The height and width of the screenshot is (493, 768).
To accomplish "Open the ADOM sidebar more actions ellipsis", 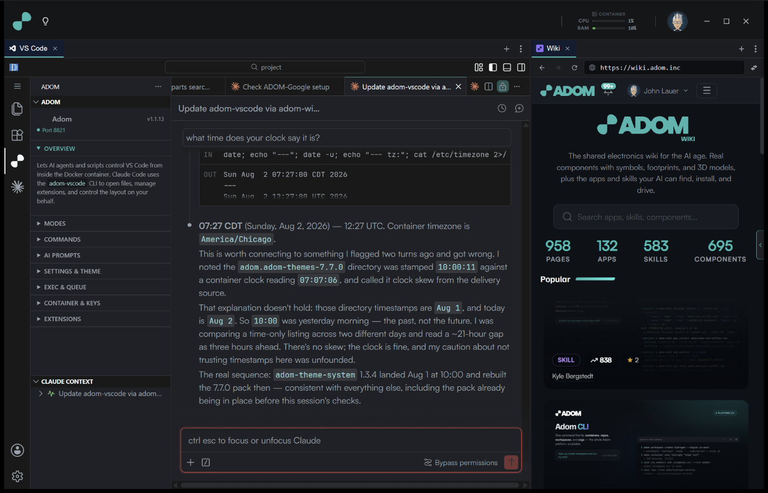I will (158, 87).
